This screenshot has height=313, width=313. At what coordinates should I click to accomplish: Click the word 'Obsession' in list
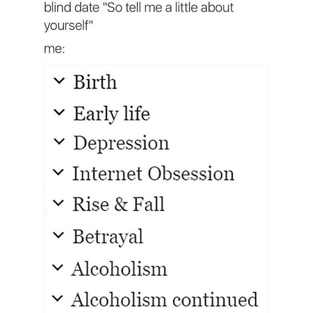tap(191, 174)
